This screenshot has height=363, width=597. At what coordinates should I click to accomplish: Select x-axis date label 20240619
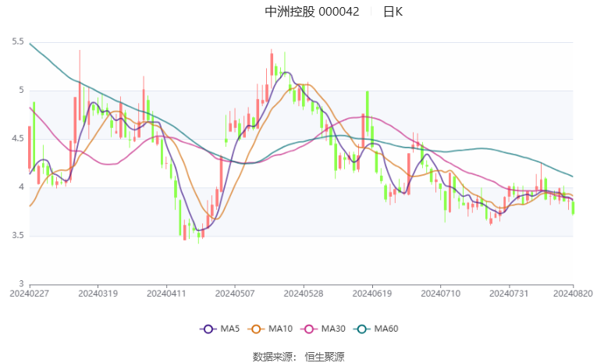[372, 294]
